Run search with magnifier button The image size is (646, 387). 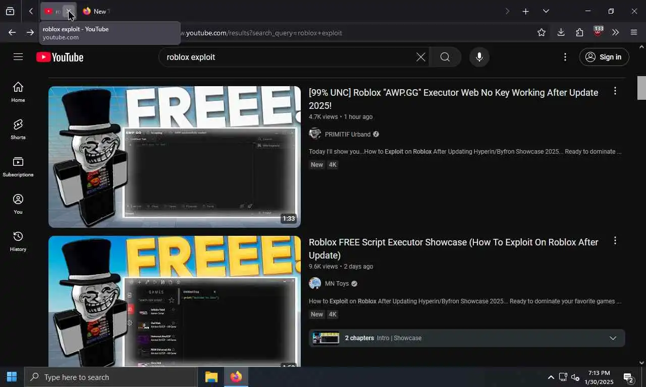tap(445, 57)
